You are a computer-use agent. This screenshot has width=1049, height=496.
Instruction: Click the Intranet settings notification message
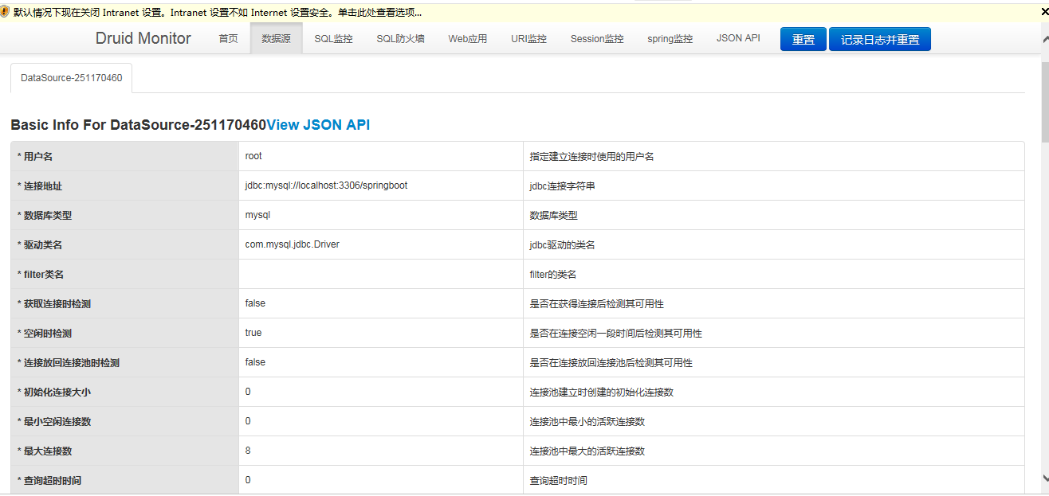tap(218, 12)
